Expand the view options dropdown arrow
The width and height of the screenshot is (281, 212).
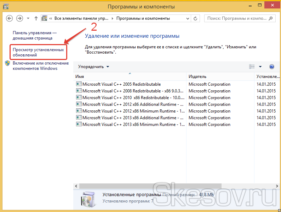pyautogui.click(x=260, y=67)
